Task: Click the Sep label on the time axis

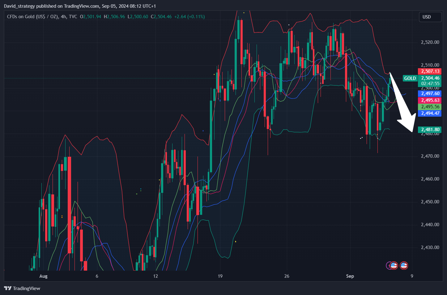Action: (350, 276)
